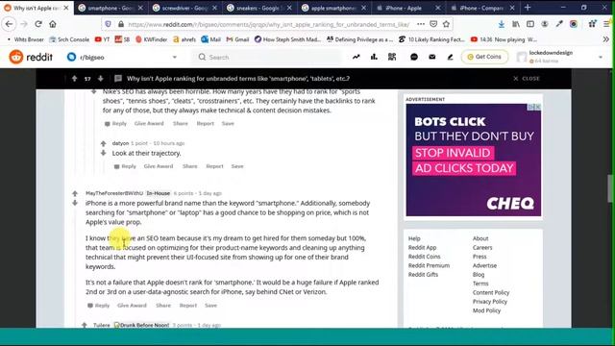Viewport: 615px width, 346px height.
Task: Open Firefox library icon
Action: click(x=516, y=24)
